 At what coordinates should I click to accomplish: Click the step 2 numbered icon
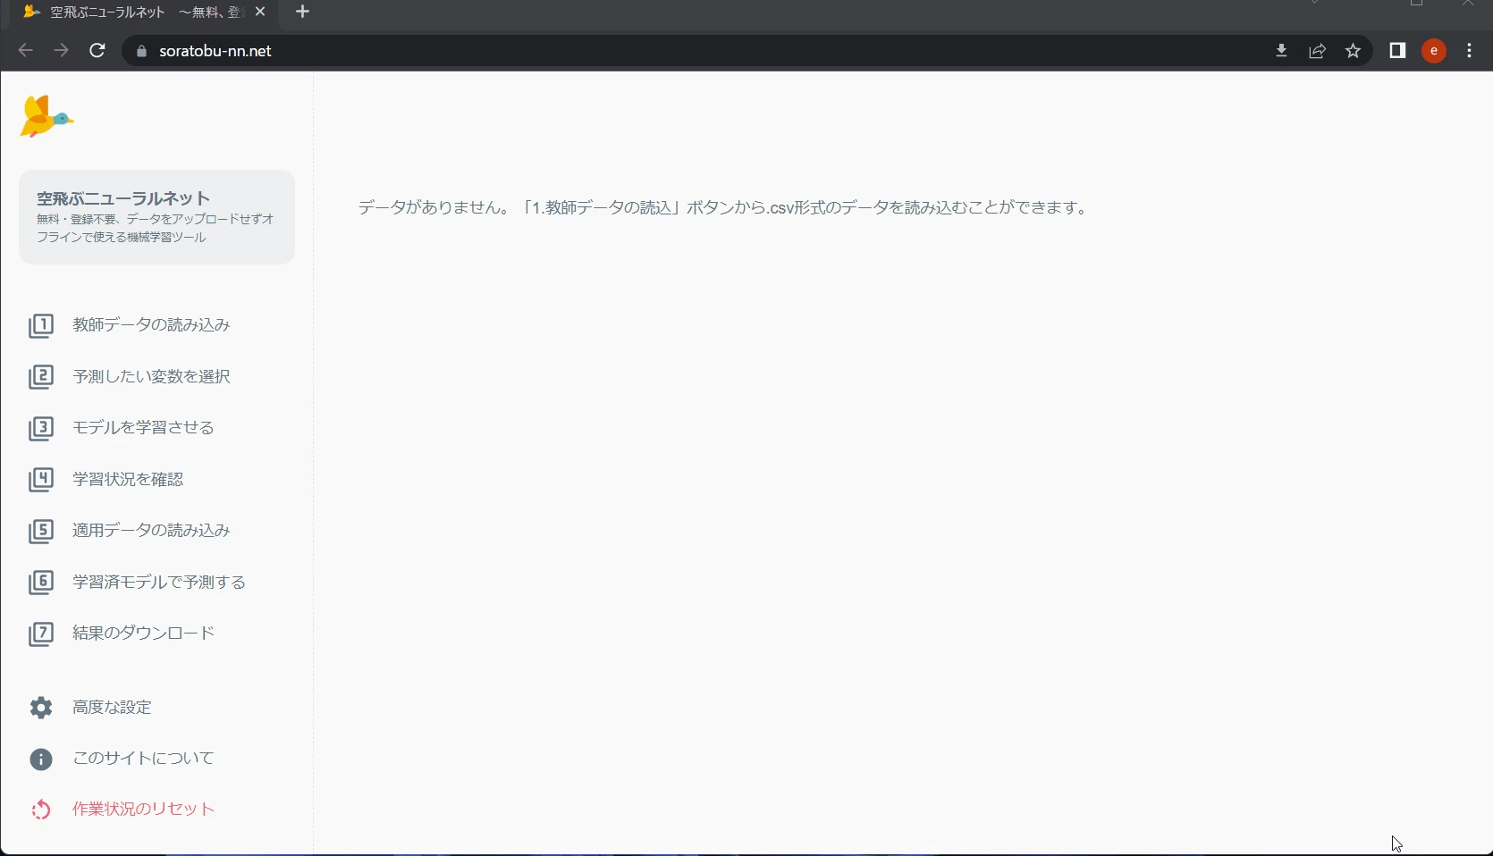(x=41, y=376)
